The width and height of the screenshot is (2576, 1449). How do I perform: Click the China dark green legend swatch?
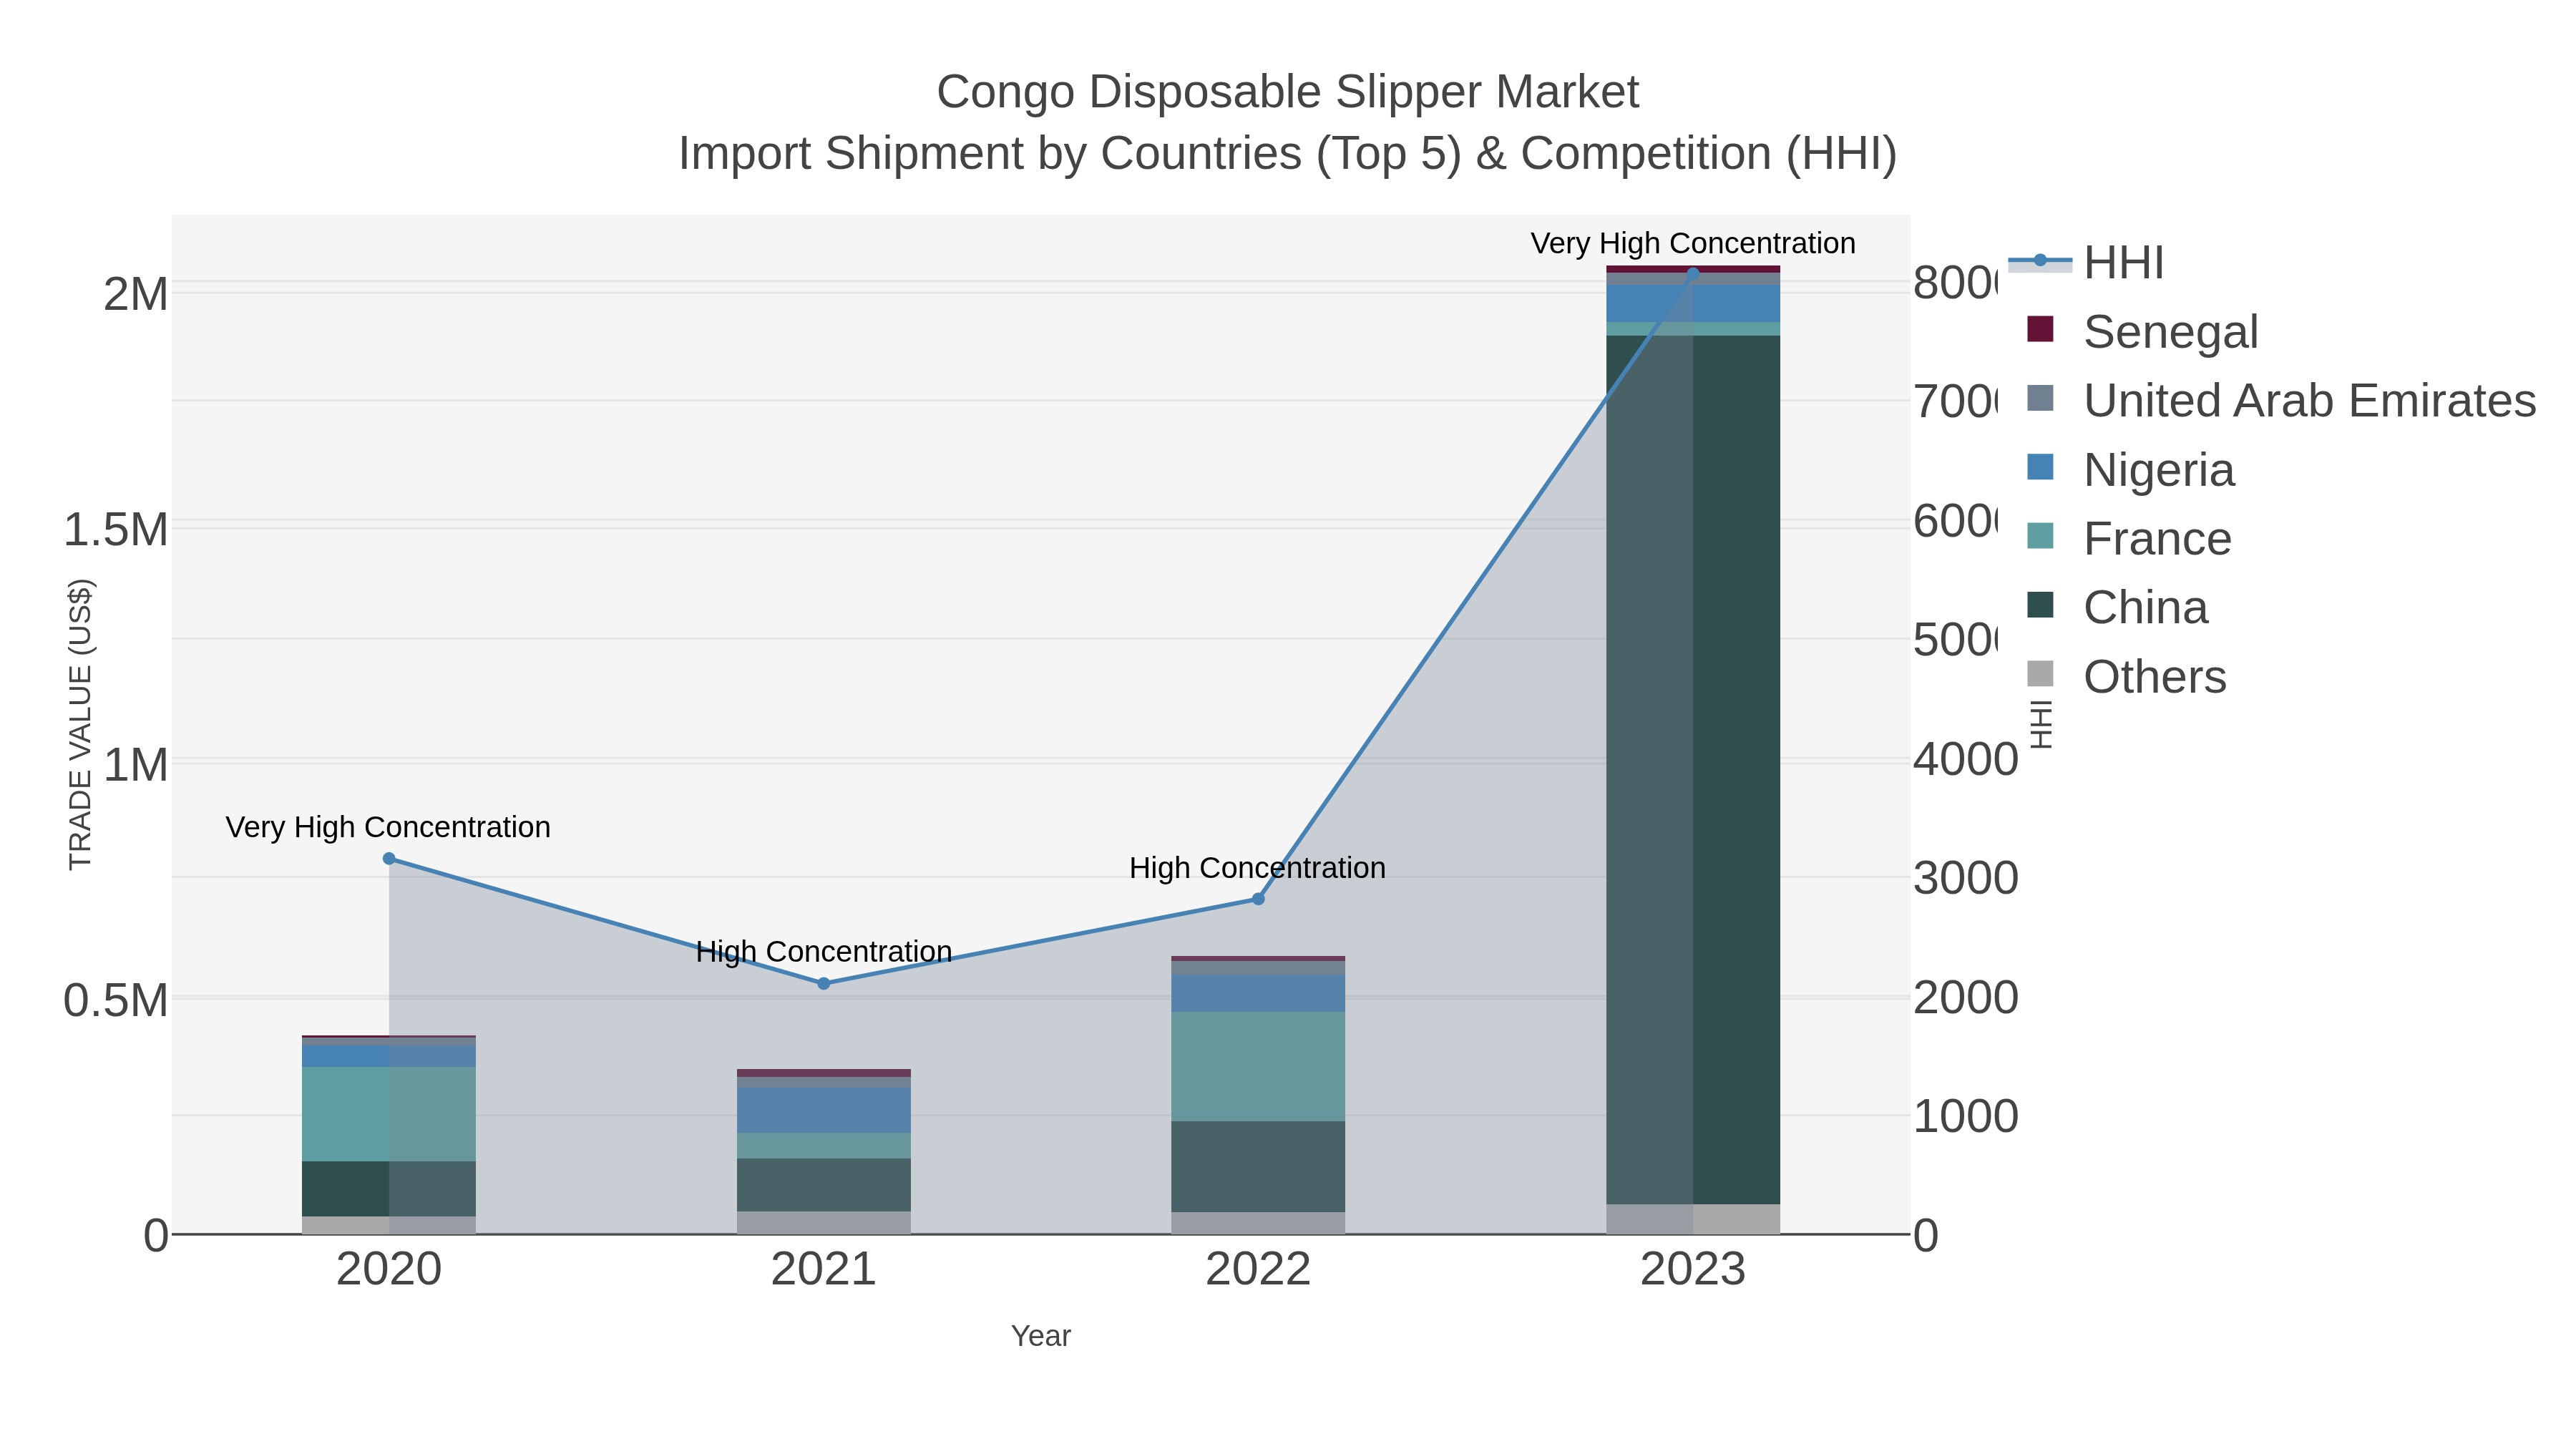click(2040, 605)
